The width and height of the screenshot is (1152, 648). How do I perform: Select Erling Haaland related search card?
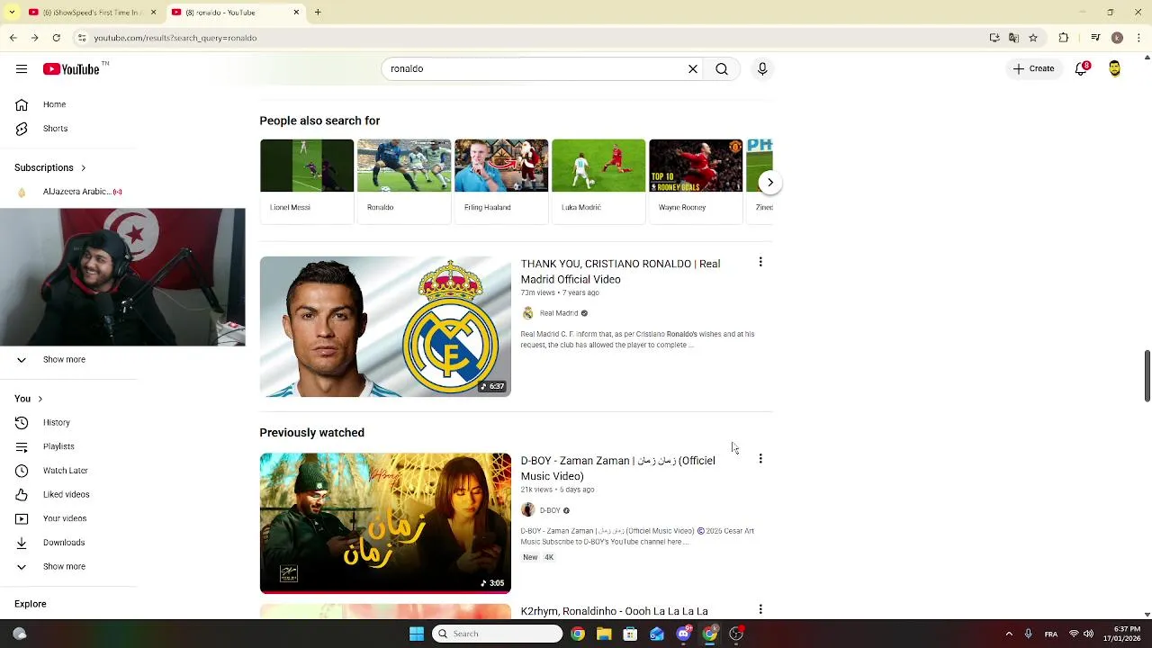(x=501, y=181)
